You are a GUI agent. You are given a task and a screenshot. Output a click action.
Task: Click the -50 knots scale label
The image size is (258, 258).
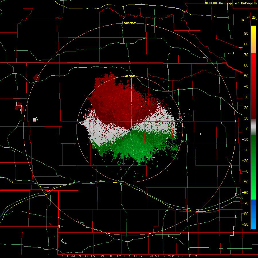coord(245,182)
